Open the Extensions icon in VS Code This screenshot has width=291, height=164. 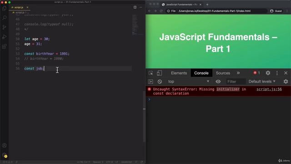point(4,46)
